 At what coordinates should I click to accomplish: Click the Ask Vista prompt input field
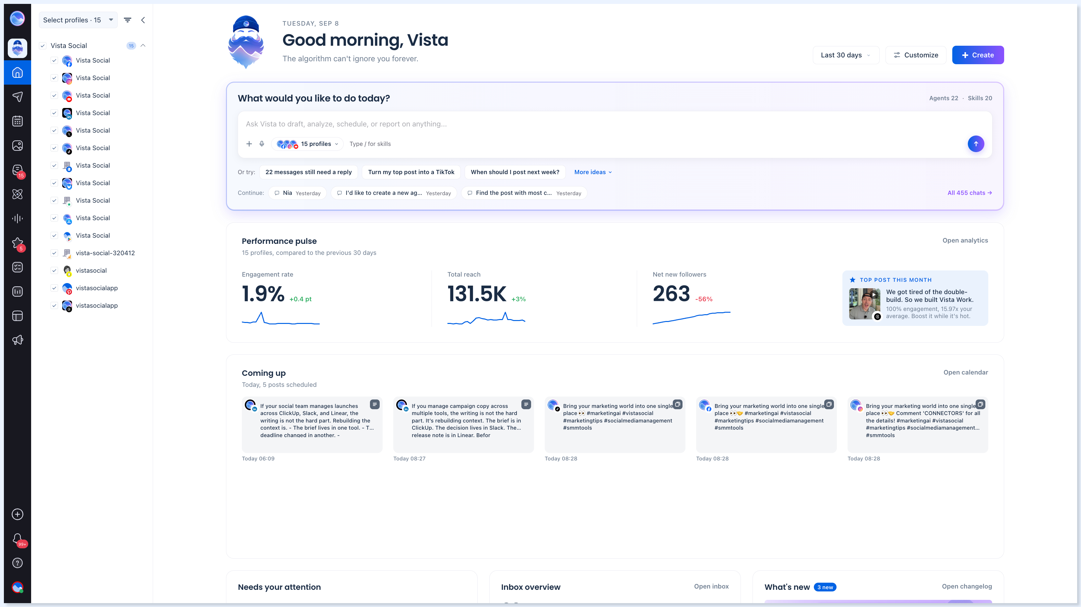614,124
